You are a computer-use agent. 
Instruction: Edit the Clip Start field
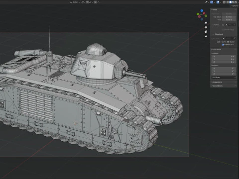coord(229,17)
